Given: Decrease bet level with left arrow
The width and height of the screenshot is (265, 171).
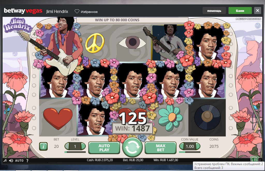Looking at the screenshot, I should point(67,146).
